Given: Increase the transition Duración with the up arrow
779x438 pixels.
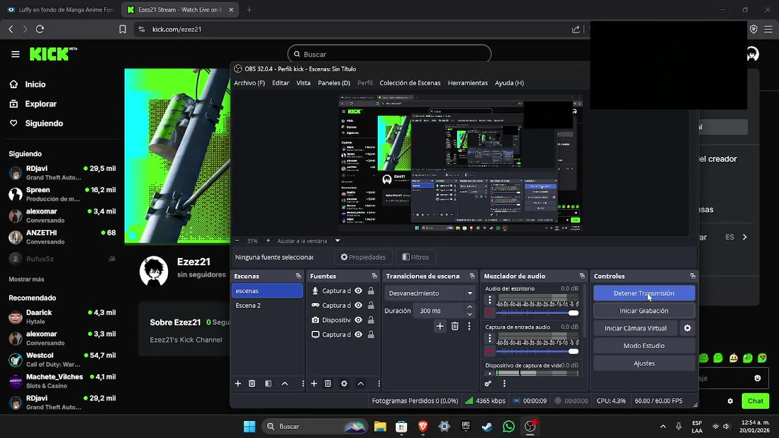Looking at the screenshot, I should pyautogui.click(x=469, y=307).
